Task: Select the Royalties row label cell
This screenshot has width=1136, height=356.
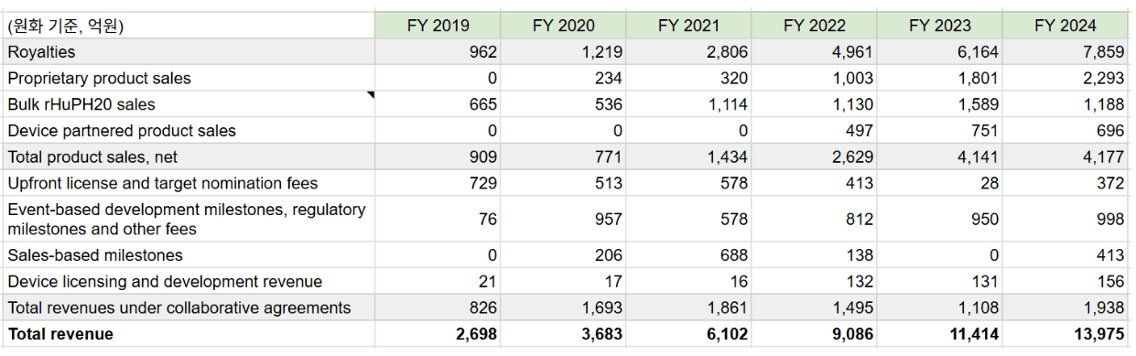Action: pos(188,52)
